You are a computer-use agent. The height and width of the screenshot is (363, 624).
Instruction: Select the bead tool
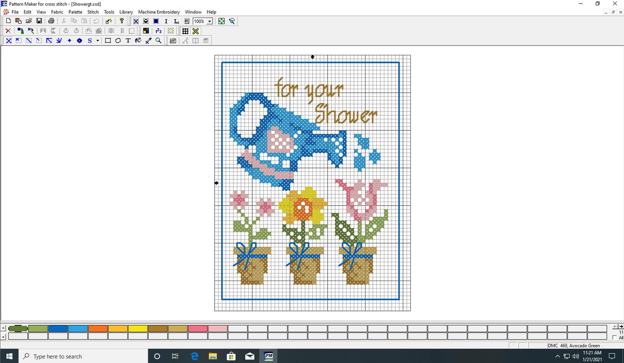pos(79,41)
